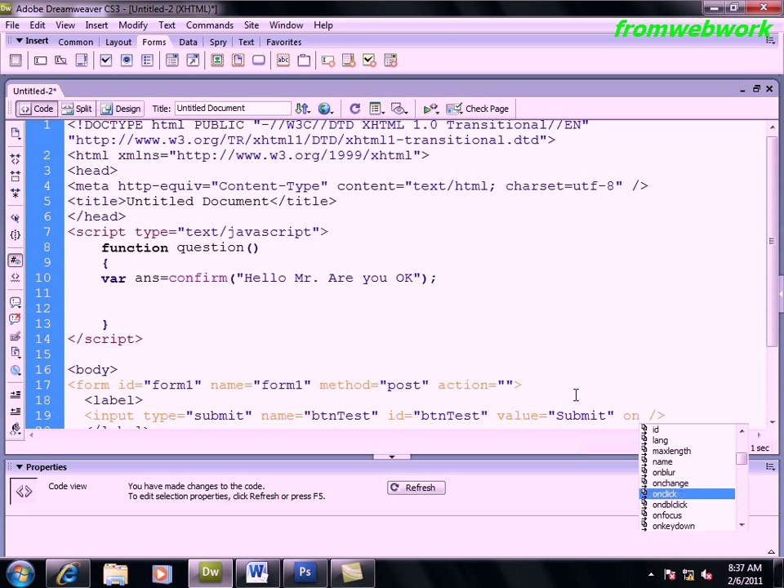Insert Spry Validation Textarea

pos(349,61)
